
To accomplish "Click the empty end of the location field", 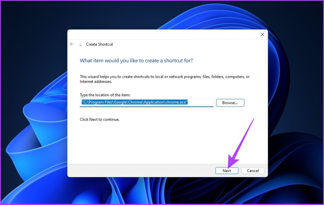I will pyautogui.click(x=201, y=103).
